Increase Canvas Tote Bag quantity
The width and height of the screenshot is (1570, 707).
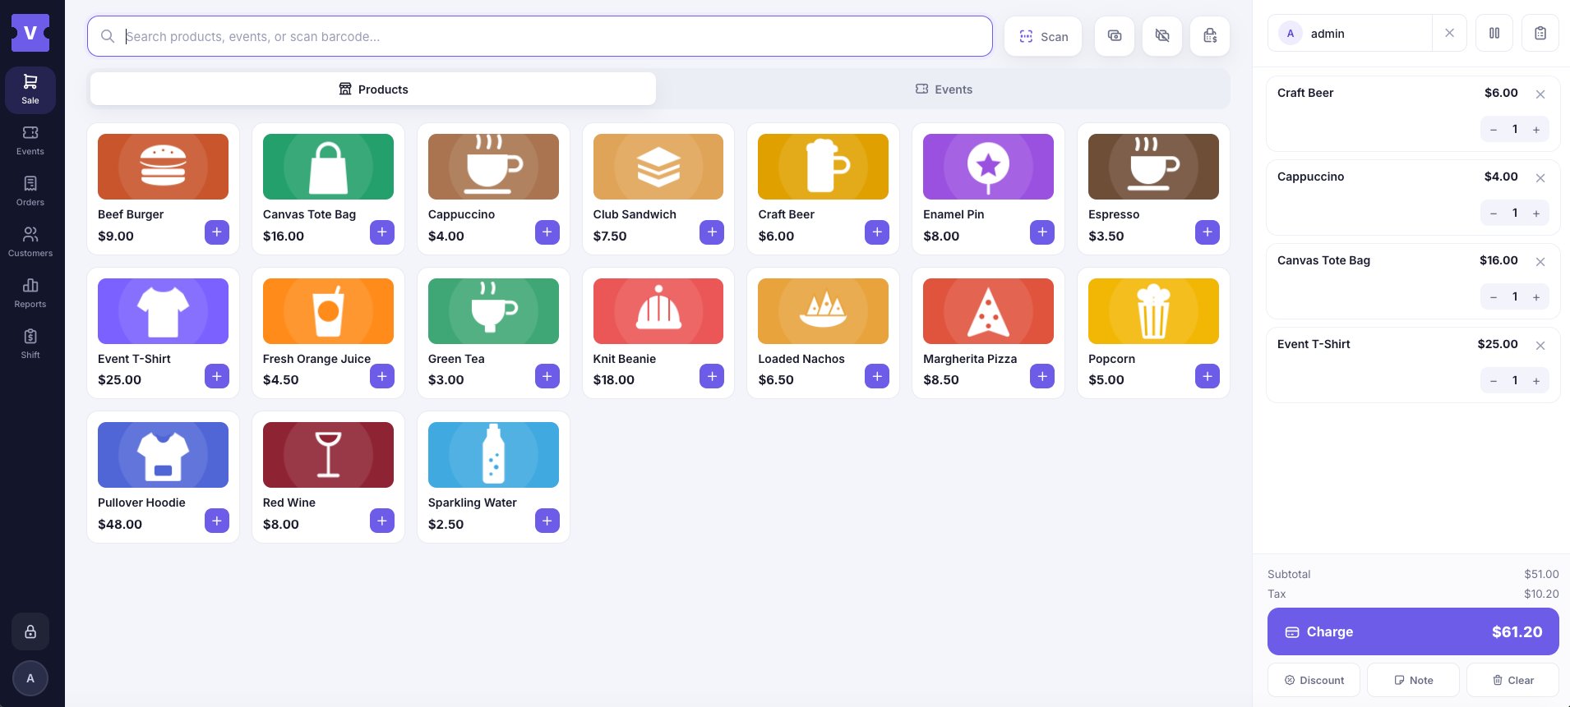pos(1536,297)
